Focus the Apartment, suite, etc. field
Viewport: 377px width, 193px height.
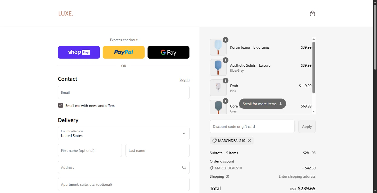(x=124, y=184)
